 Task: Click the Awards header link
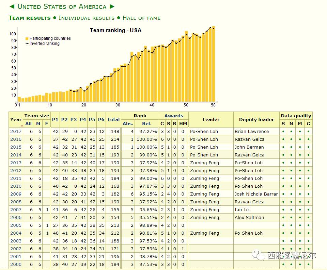pyautogui.click(x=174, y=116)
